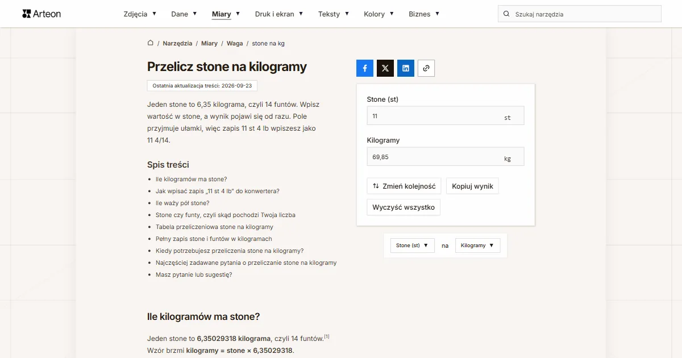Open the Stone (st) source unit dropdown
This screenshot has width=682, height=358.
point(413,245)
